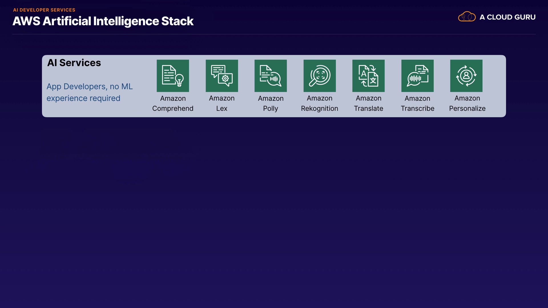Image resolution: width=548 pixels, height=308 pixels.
Task: Click the Amazon Comprehend icon
Action: (x=173, y=76)
